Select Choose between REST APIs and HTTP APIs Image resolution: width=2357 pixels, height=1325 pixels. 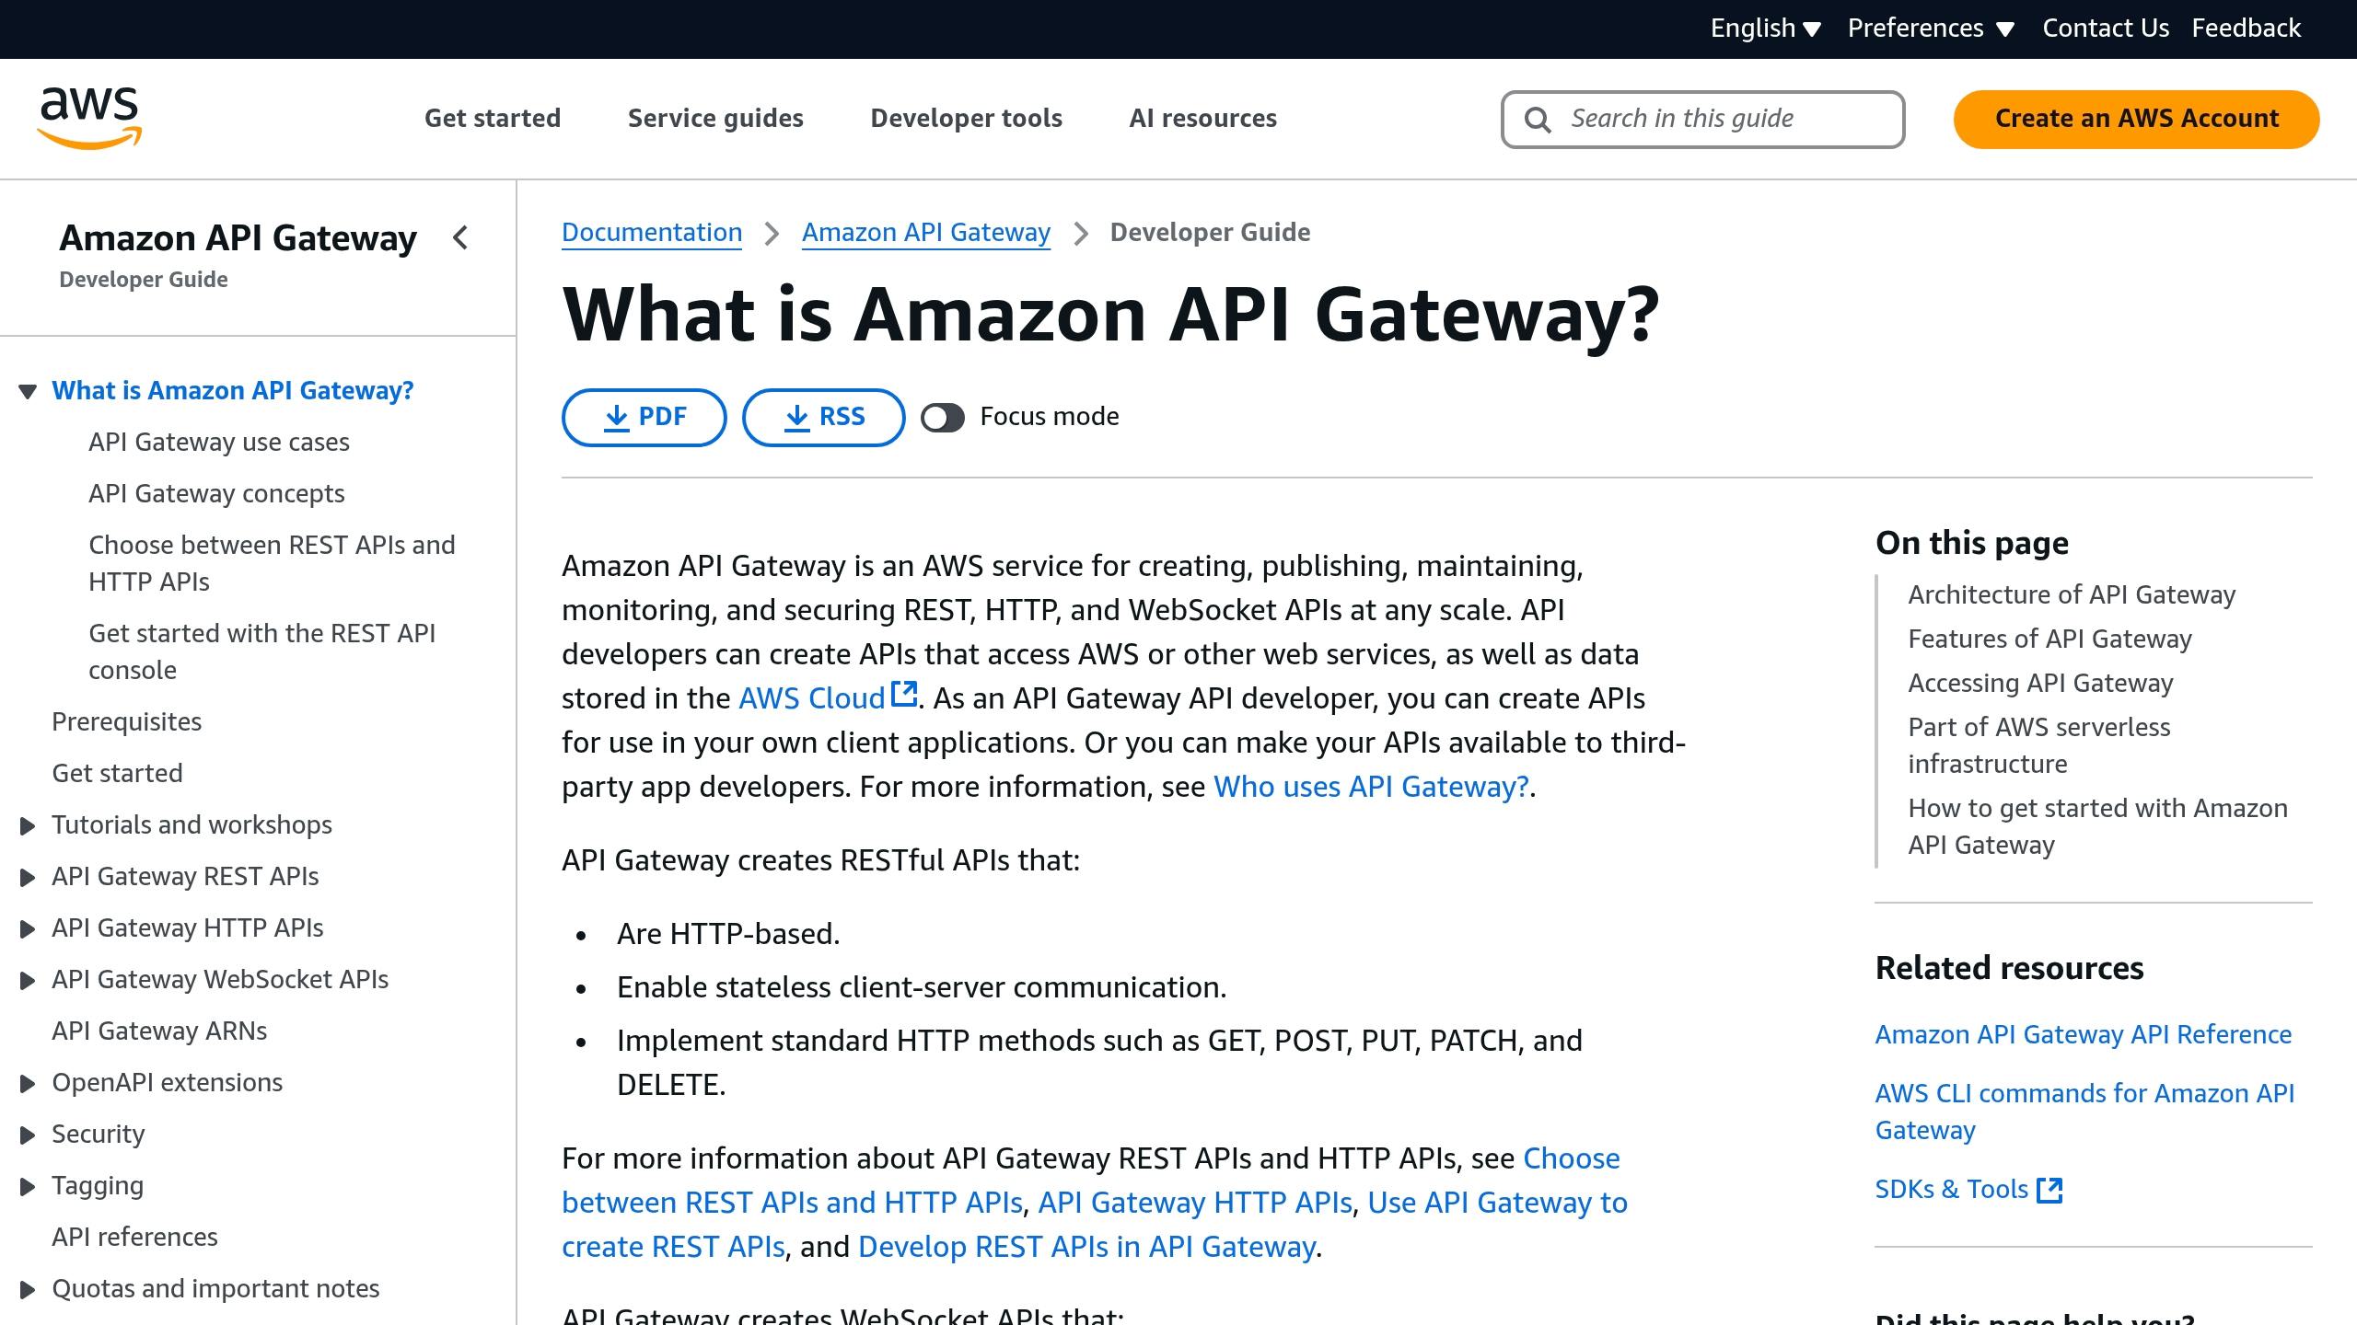coord(272,563)
